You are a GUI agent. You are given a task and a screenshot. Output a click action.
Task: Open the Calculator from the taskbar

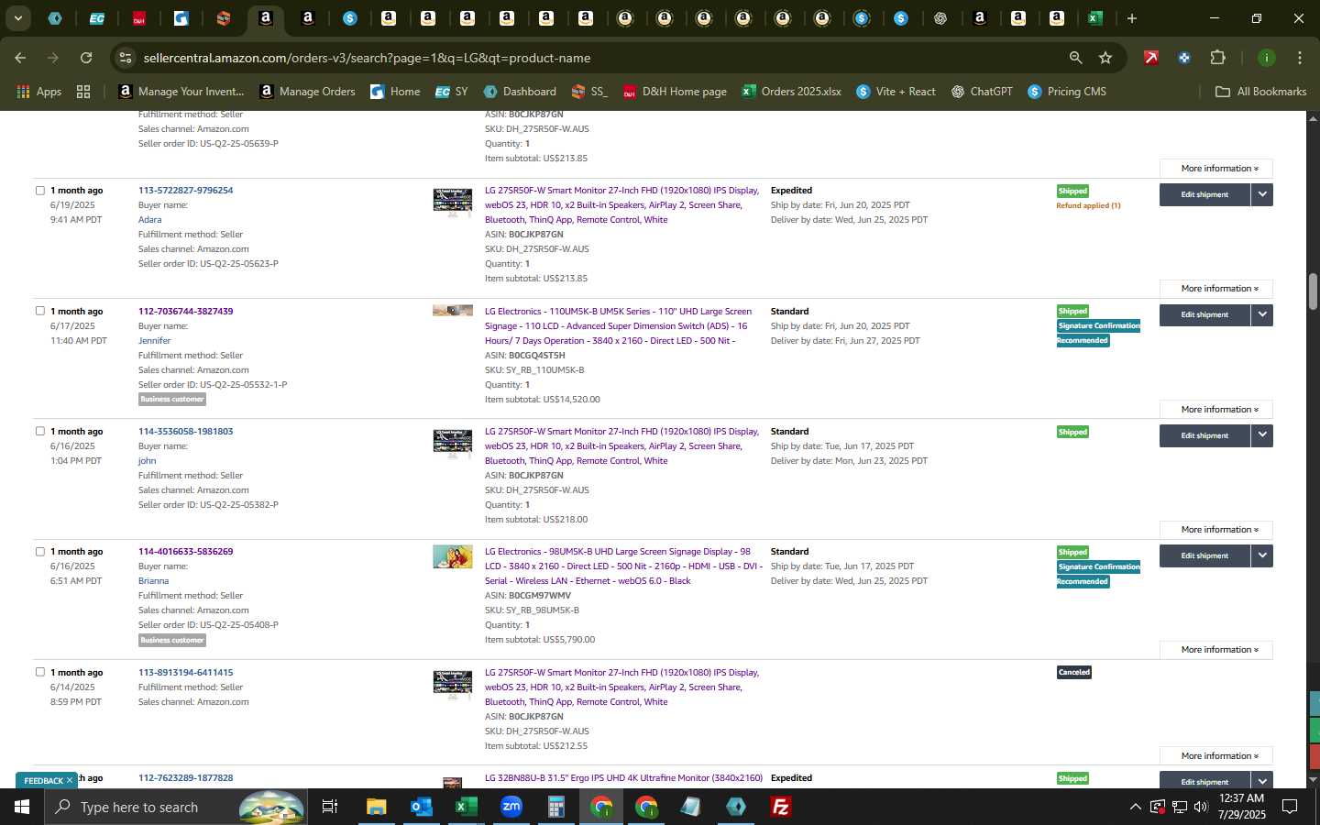click(555, 807)
